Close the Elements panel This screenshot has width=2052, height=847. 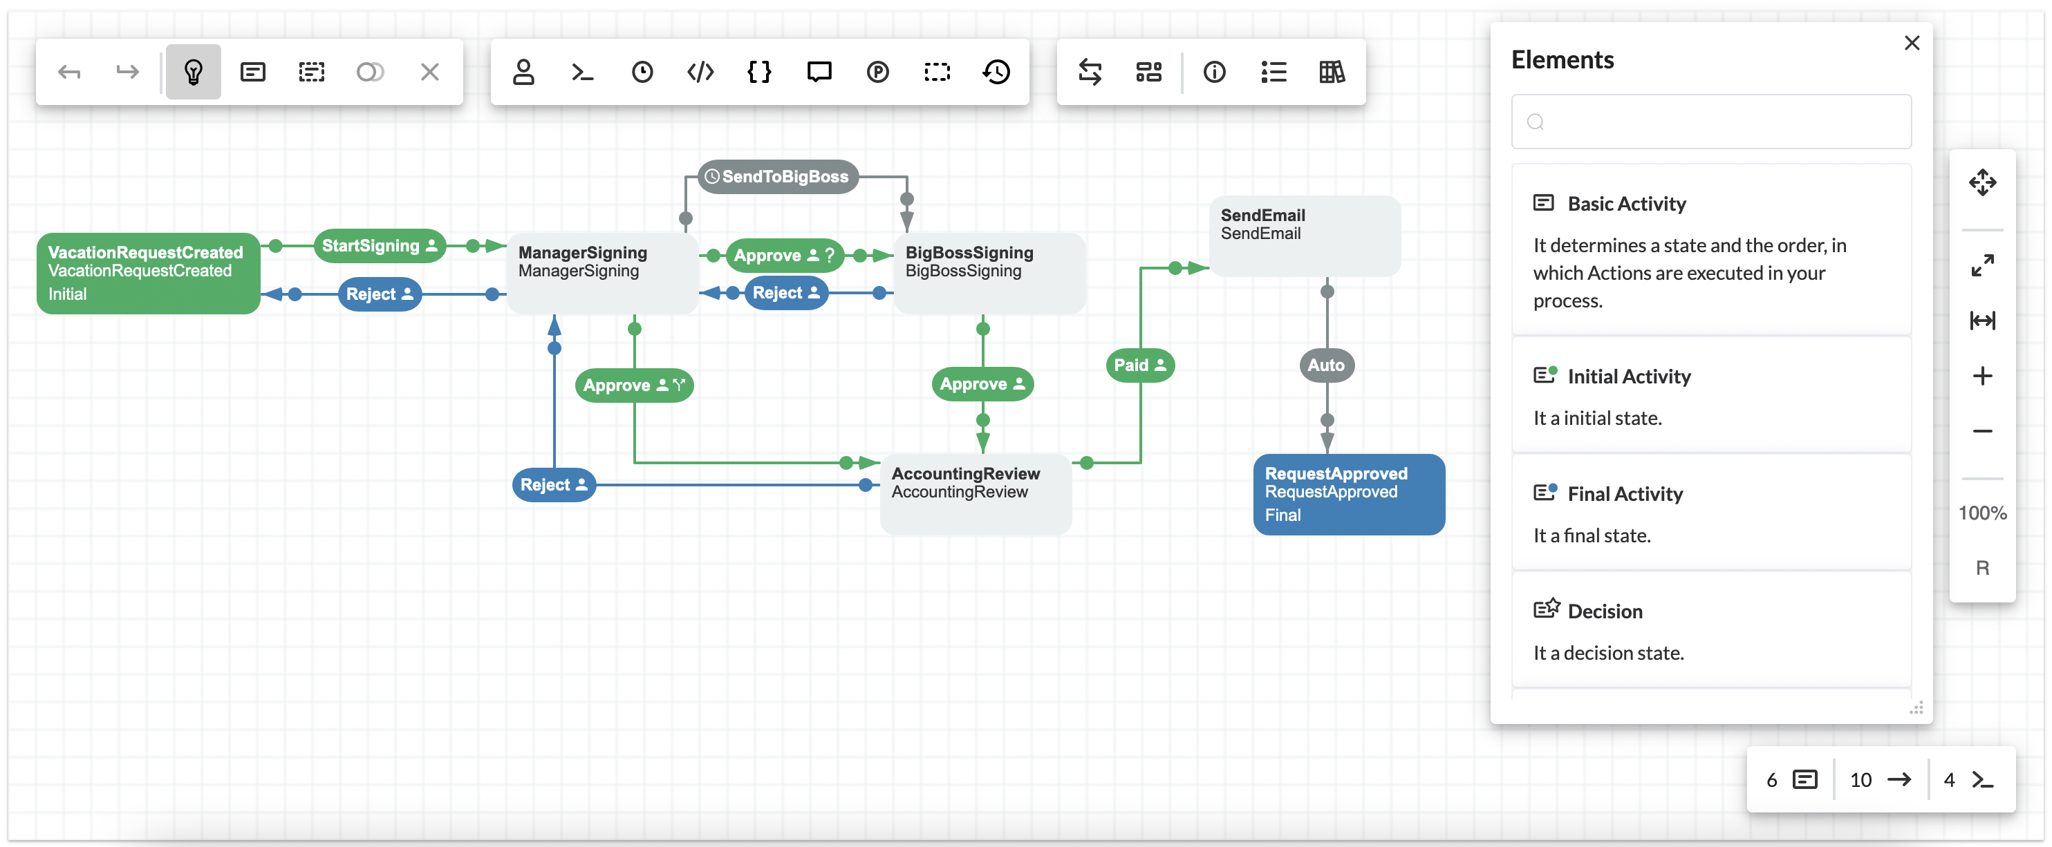tap(1912, 43)
